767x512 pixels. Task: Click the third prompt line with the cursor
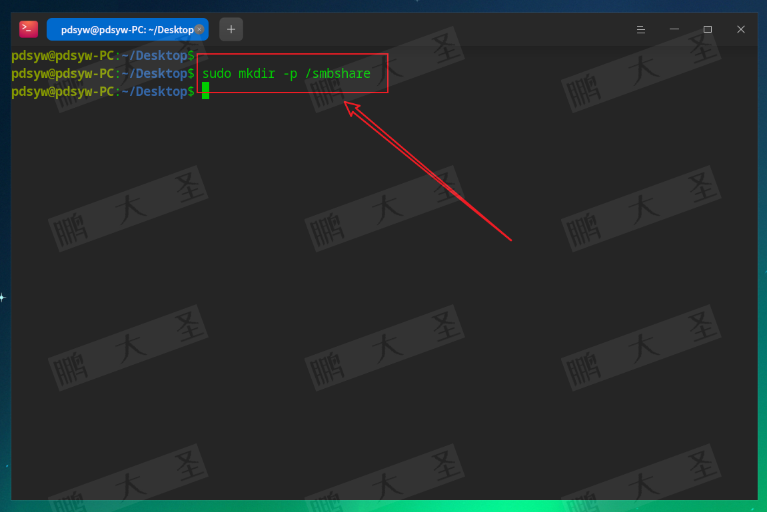tap(110, 91)
